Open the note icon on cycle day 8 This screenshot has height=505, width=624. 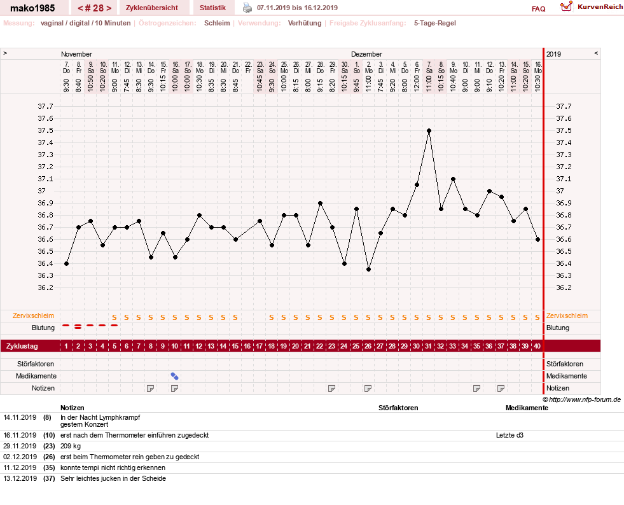(150, 388)
